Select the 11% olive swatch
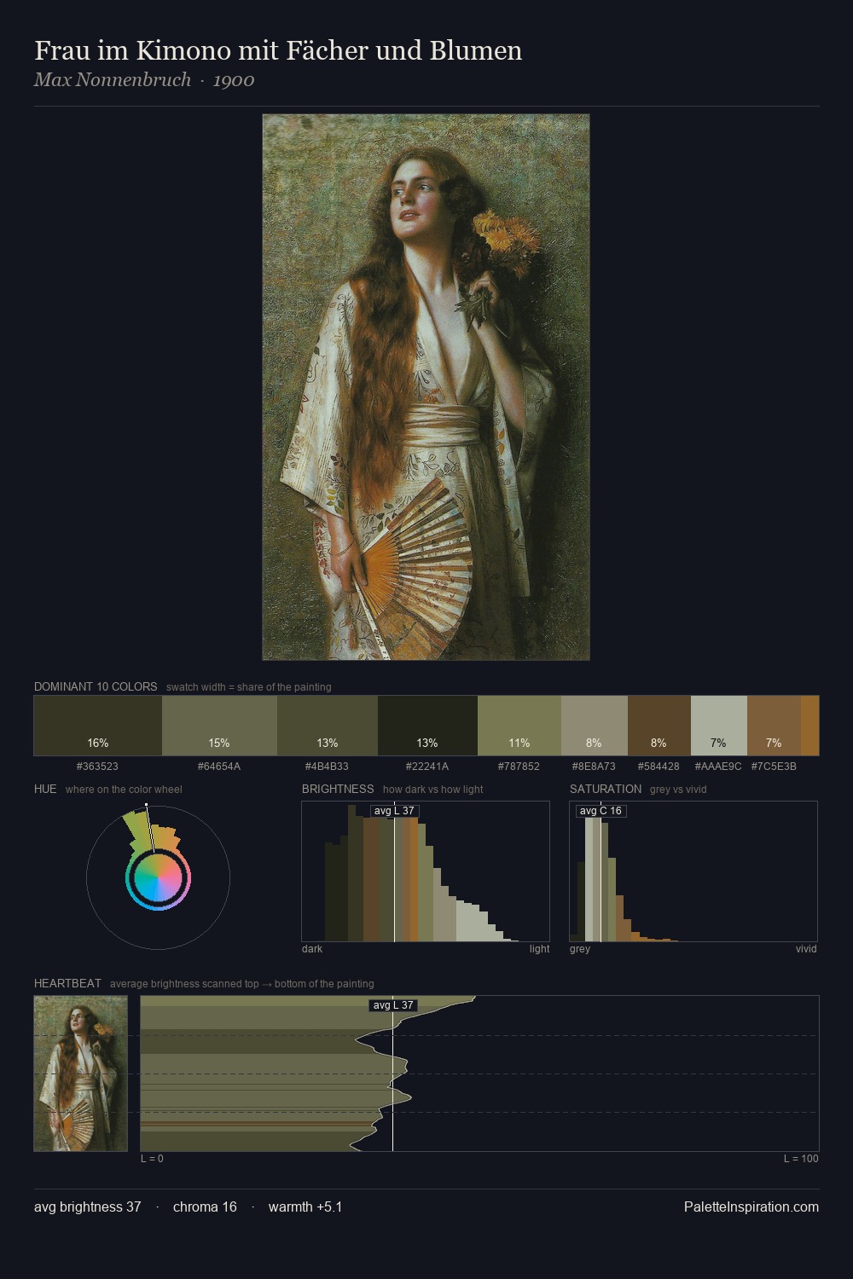 [519, 726]
